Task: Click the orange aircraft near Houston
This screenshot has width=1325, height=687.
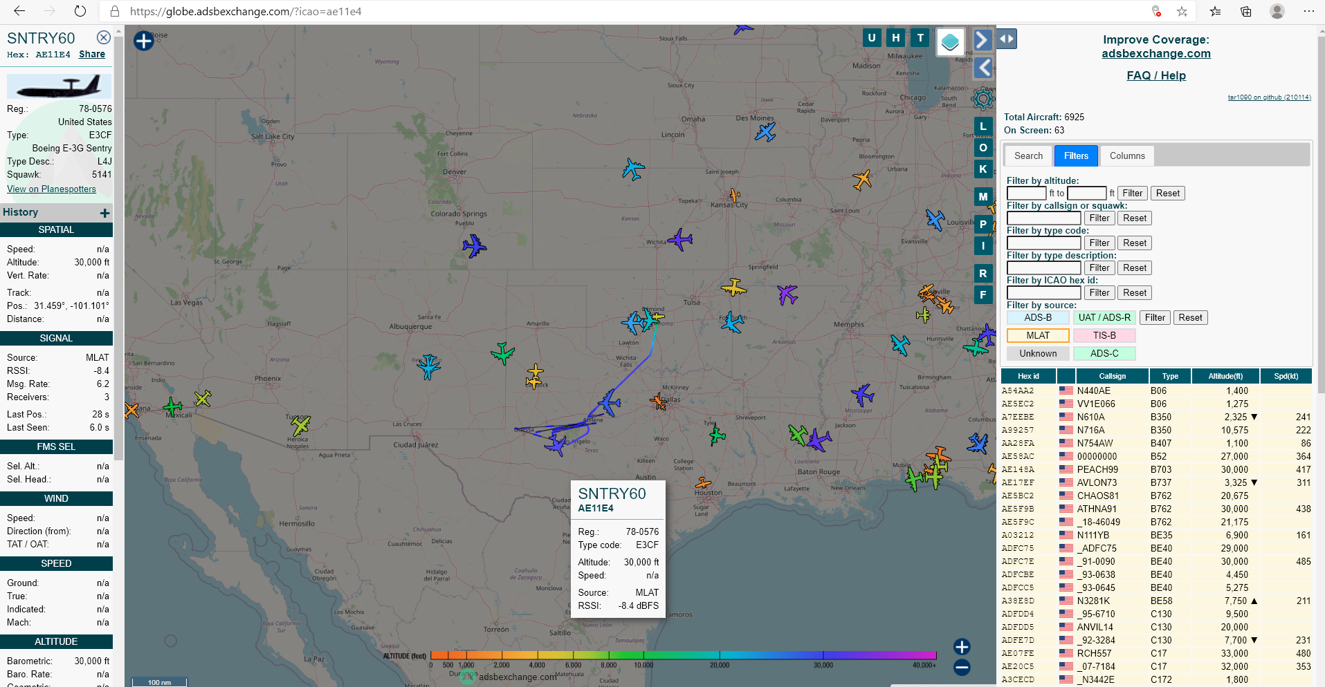Action: point(703,482)
